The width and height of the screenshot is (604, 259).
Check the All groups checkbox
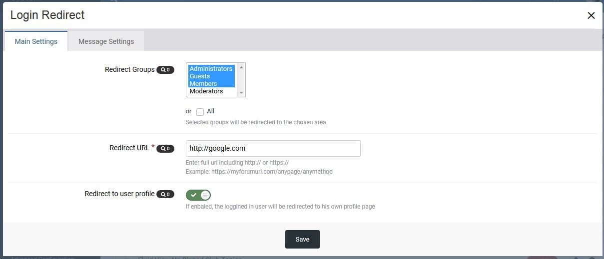click(x=200, y=112)
